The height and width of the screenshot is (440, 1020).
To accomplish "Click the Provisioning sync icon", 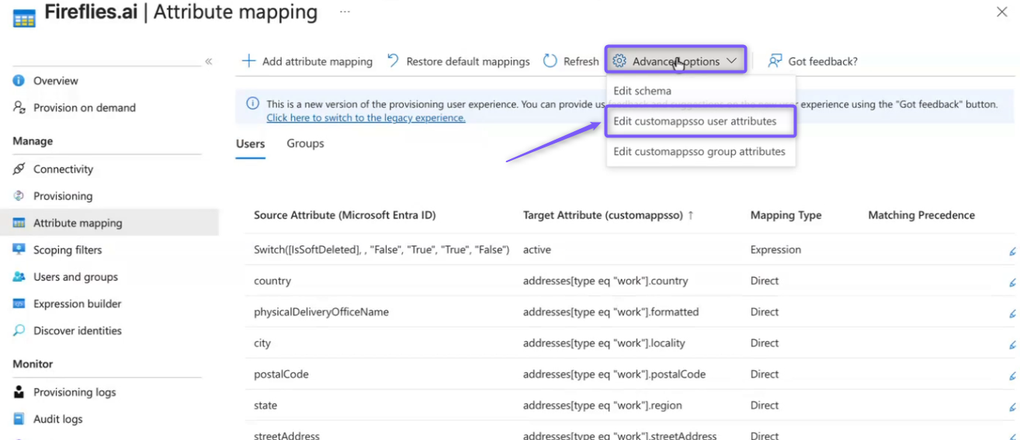I will coord(19,196).
